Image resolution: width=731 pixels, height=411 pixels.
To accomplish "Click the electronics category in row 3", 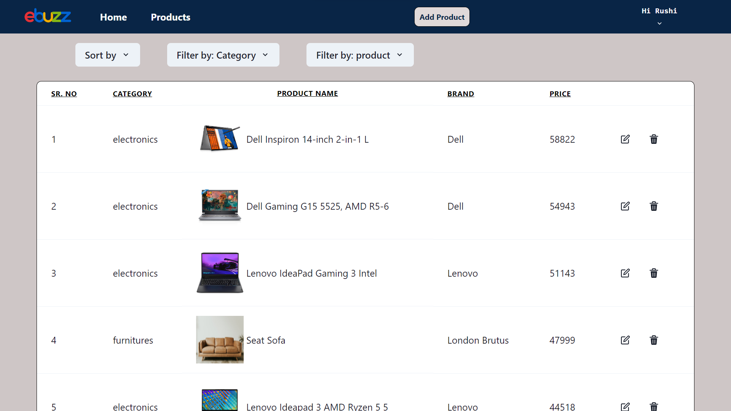I will click(x=135, y=273).
